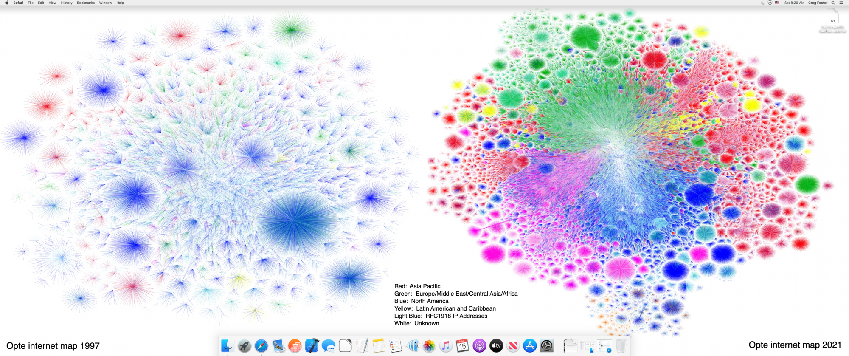Viewport: 849px width, 356px height.
Task: Open the File menu
Action: [31, 3]
